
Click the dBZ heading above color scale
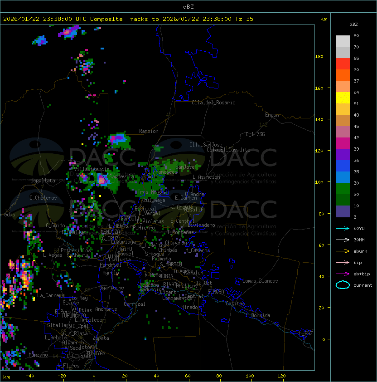[353, 24]
